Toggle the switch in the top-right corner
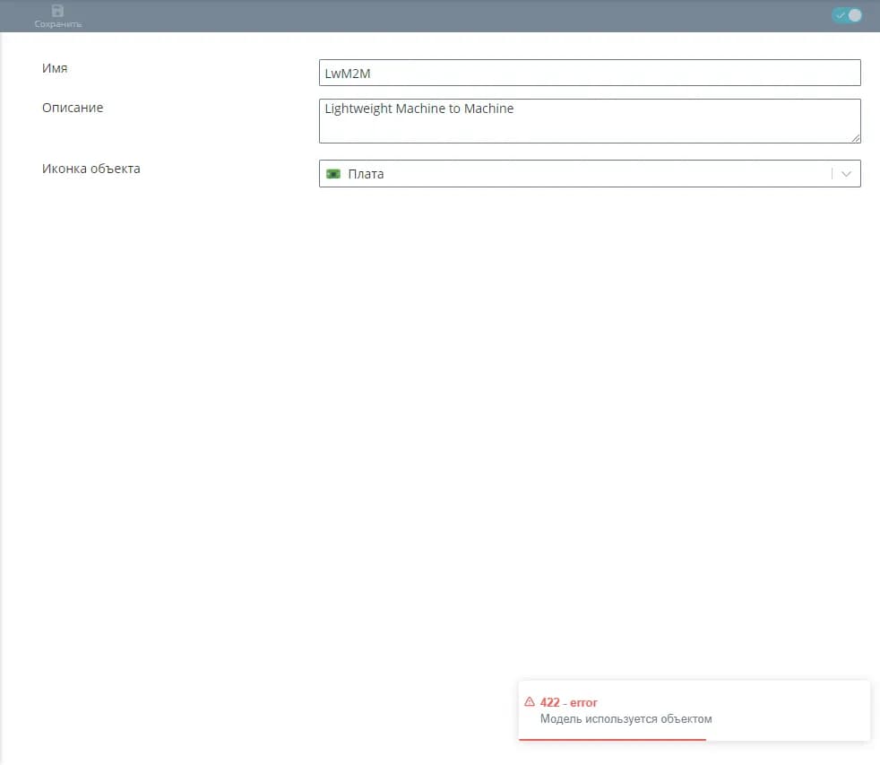The height and width of the screenshot is (765, 880). (x=847, y=15)
